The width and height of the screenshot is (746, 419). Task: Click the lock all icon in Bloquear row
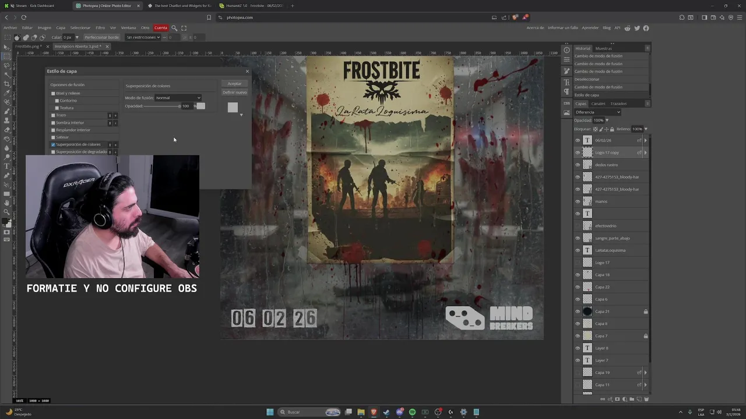pyautogui.click(x=611, y=129)
